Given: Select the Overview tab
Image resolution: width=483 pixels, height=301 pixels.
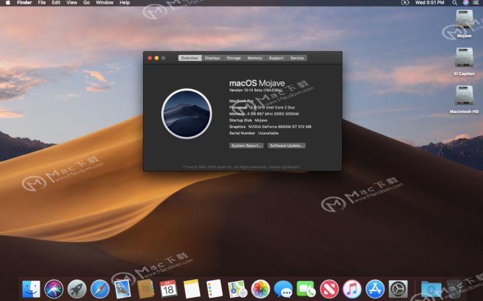Looking at the screenshot, I should tap(190, 58).
